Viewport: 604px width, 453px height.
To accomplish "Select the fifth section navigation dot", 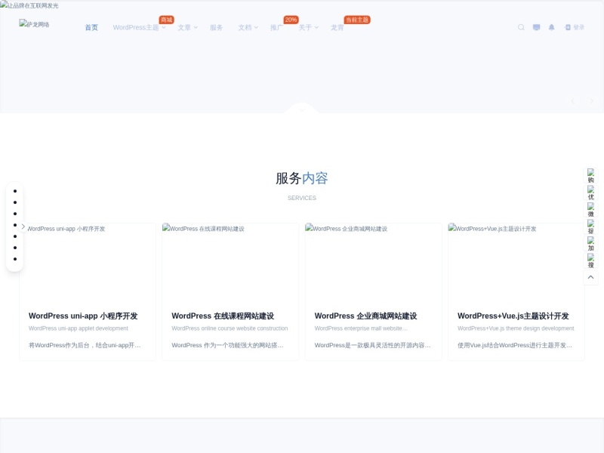I will (15, 236).
